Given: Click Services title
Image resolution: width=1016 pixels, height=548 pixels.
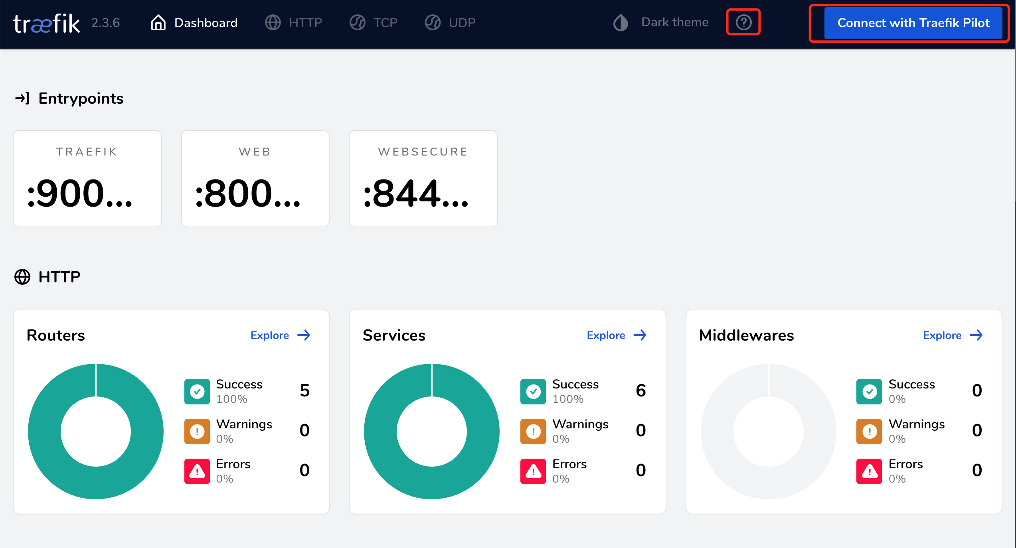Looking at the screenshot, I should [394, 335].
